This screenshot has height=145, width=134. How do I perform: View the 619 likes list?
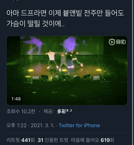tap(92, 140)
